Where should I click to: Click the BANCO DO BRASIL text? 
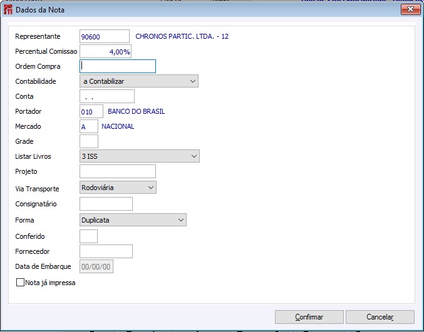(x=137, y=111)
